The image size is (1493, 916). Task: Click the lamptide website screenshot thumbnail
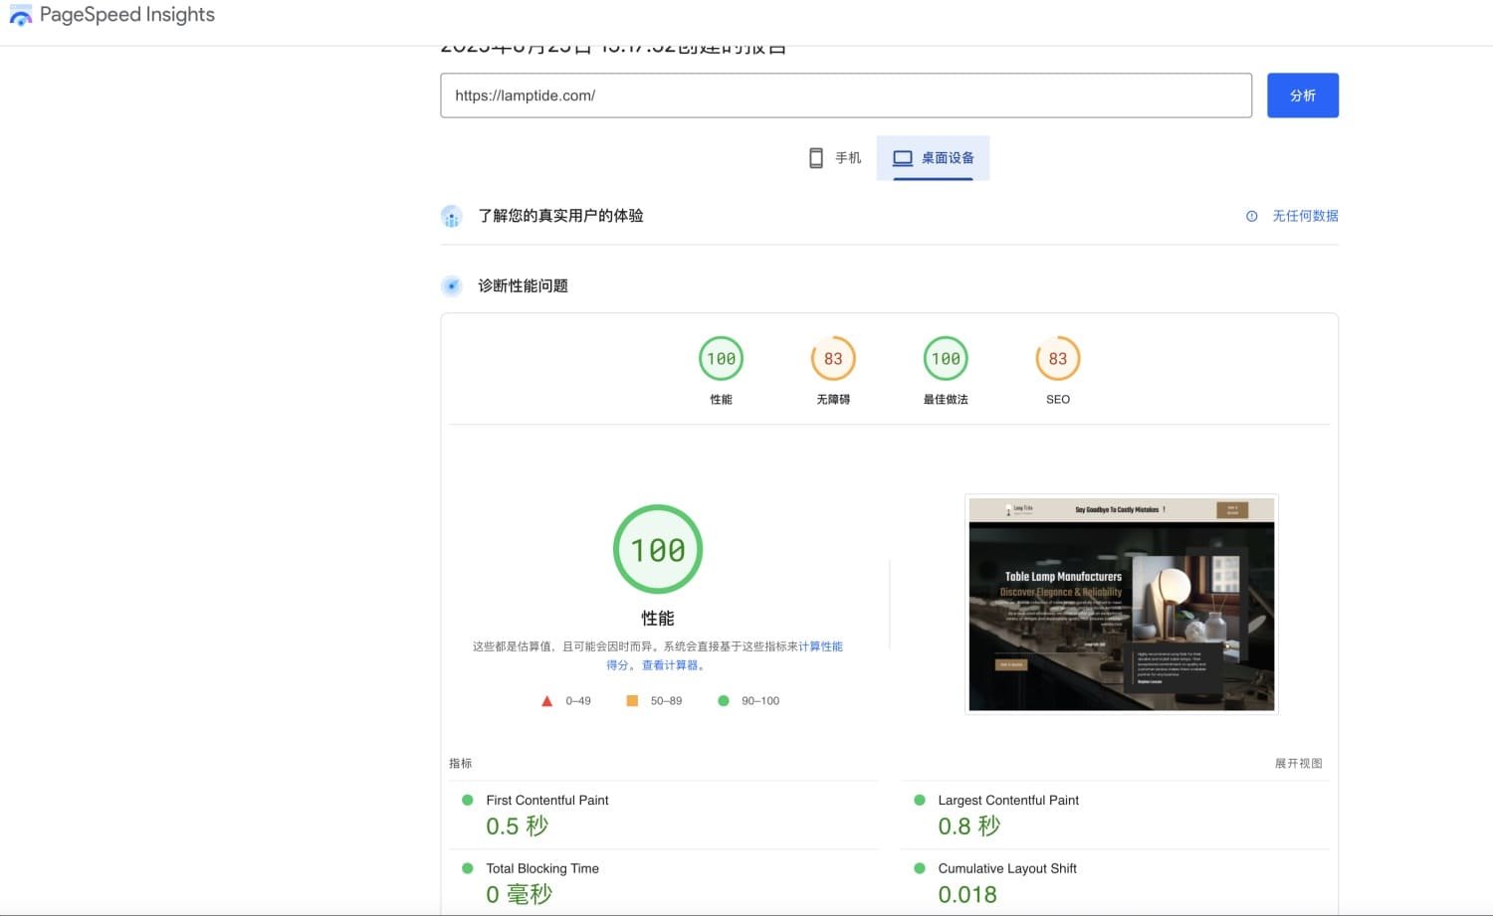pos(1121,604)
